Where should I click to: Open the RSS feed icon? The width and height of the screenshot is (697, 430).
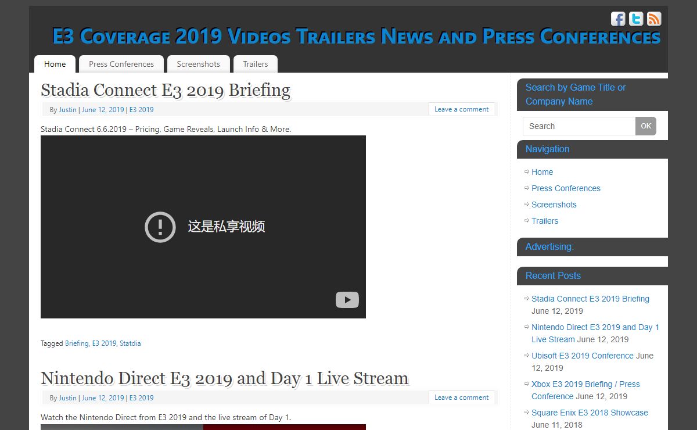click(654, 19)
